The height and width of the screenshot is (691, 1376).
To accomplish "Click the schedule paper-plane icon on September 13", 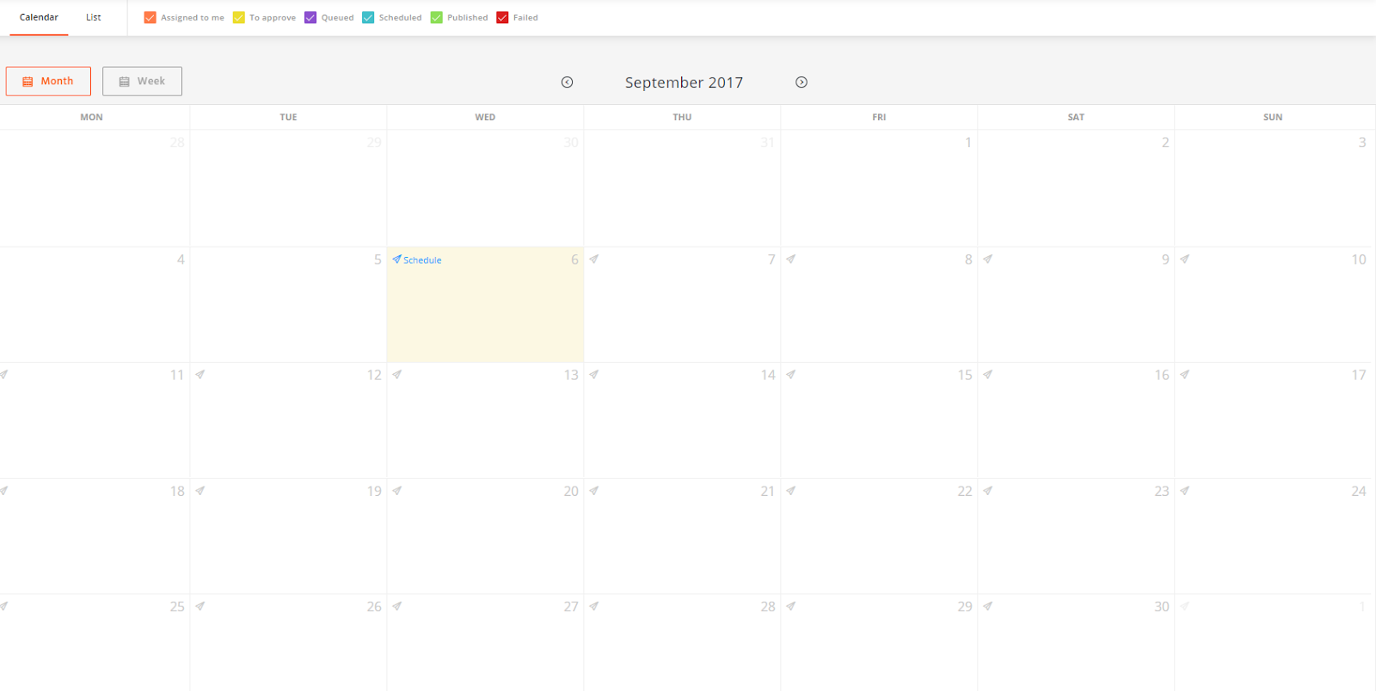I will click(x=397, y=375).
